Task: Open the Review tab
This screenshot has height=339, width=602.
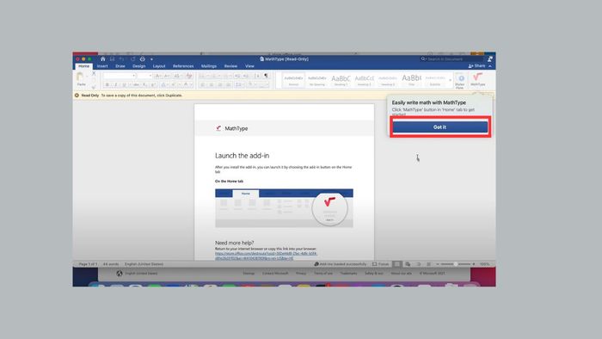Action: pyautogui.click(x=230, y=66)
